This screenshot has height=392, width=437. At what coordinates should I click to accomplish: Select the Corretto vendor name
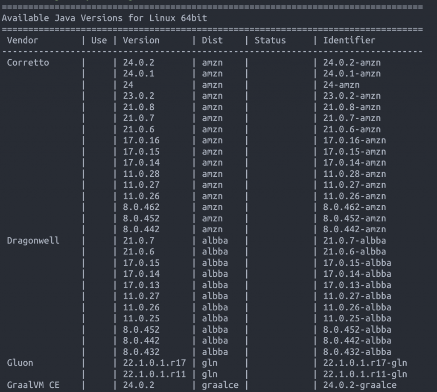click(28, 62)
